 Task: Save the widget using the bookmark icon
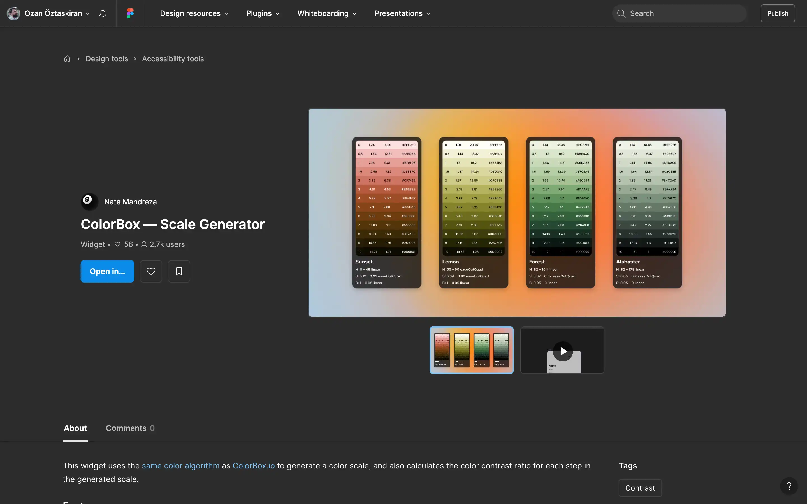[179, 271]
